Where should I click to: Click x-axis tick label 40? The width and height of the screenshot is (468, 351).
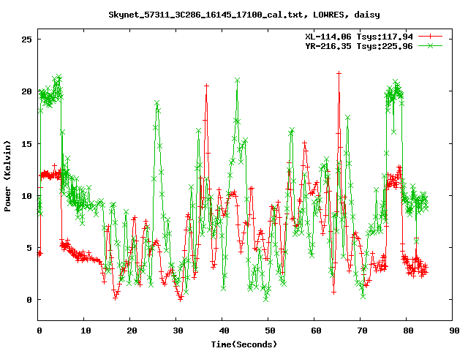224,331
